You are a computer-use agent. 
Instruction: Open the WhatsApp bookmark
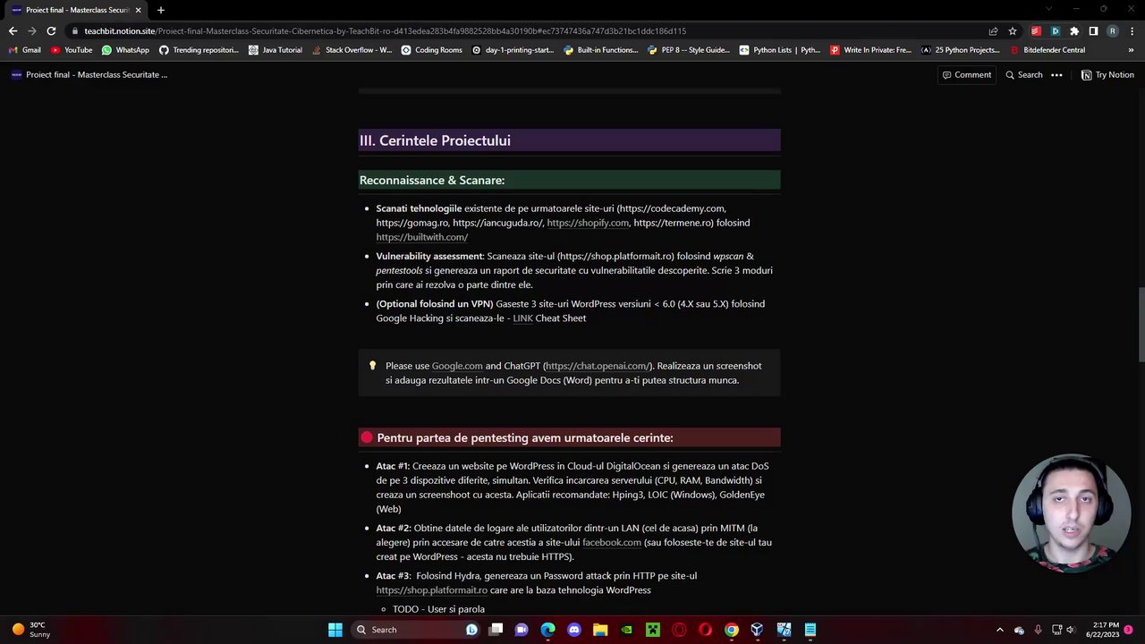point(125,50)
